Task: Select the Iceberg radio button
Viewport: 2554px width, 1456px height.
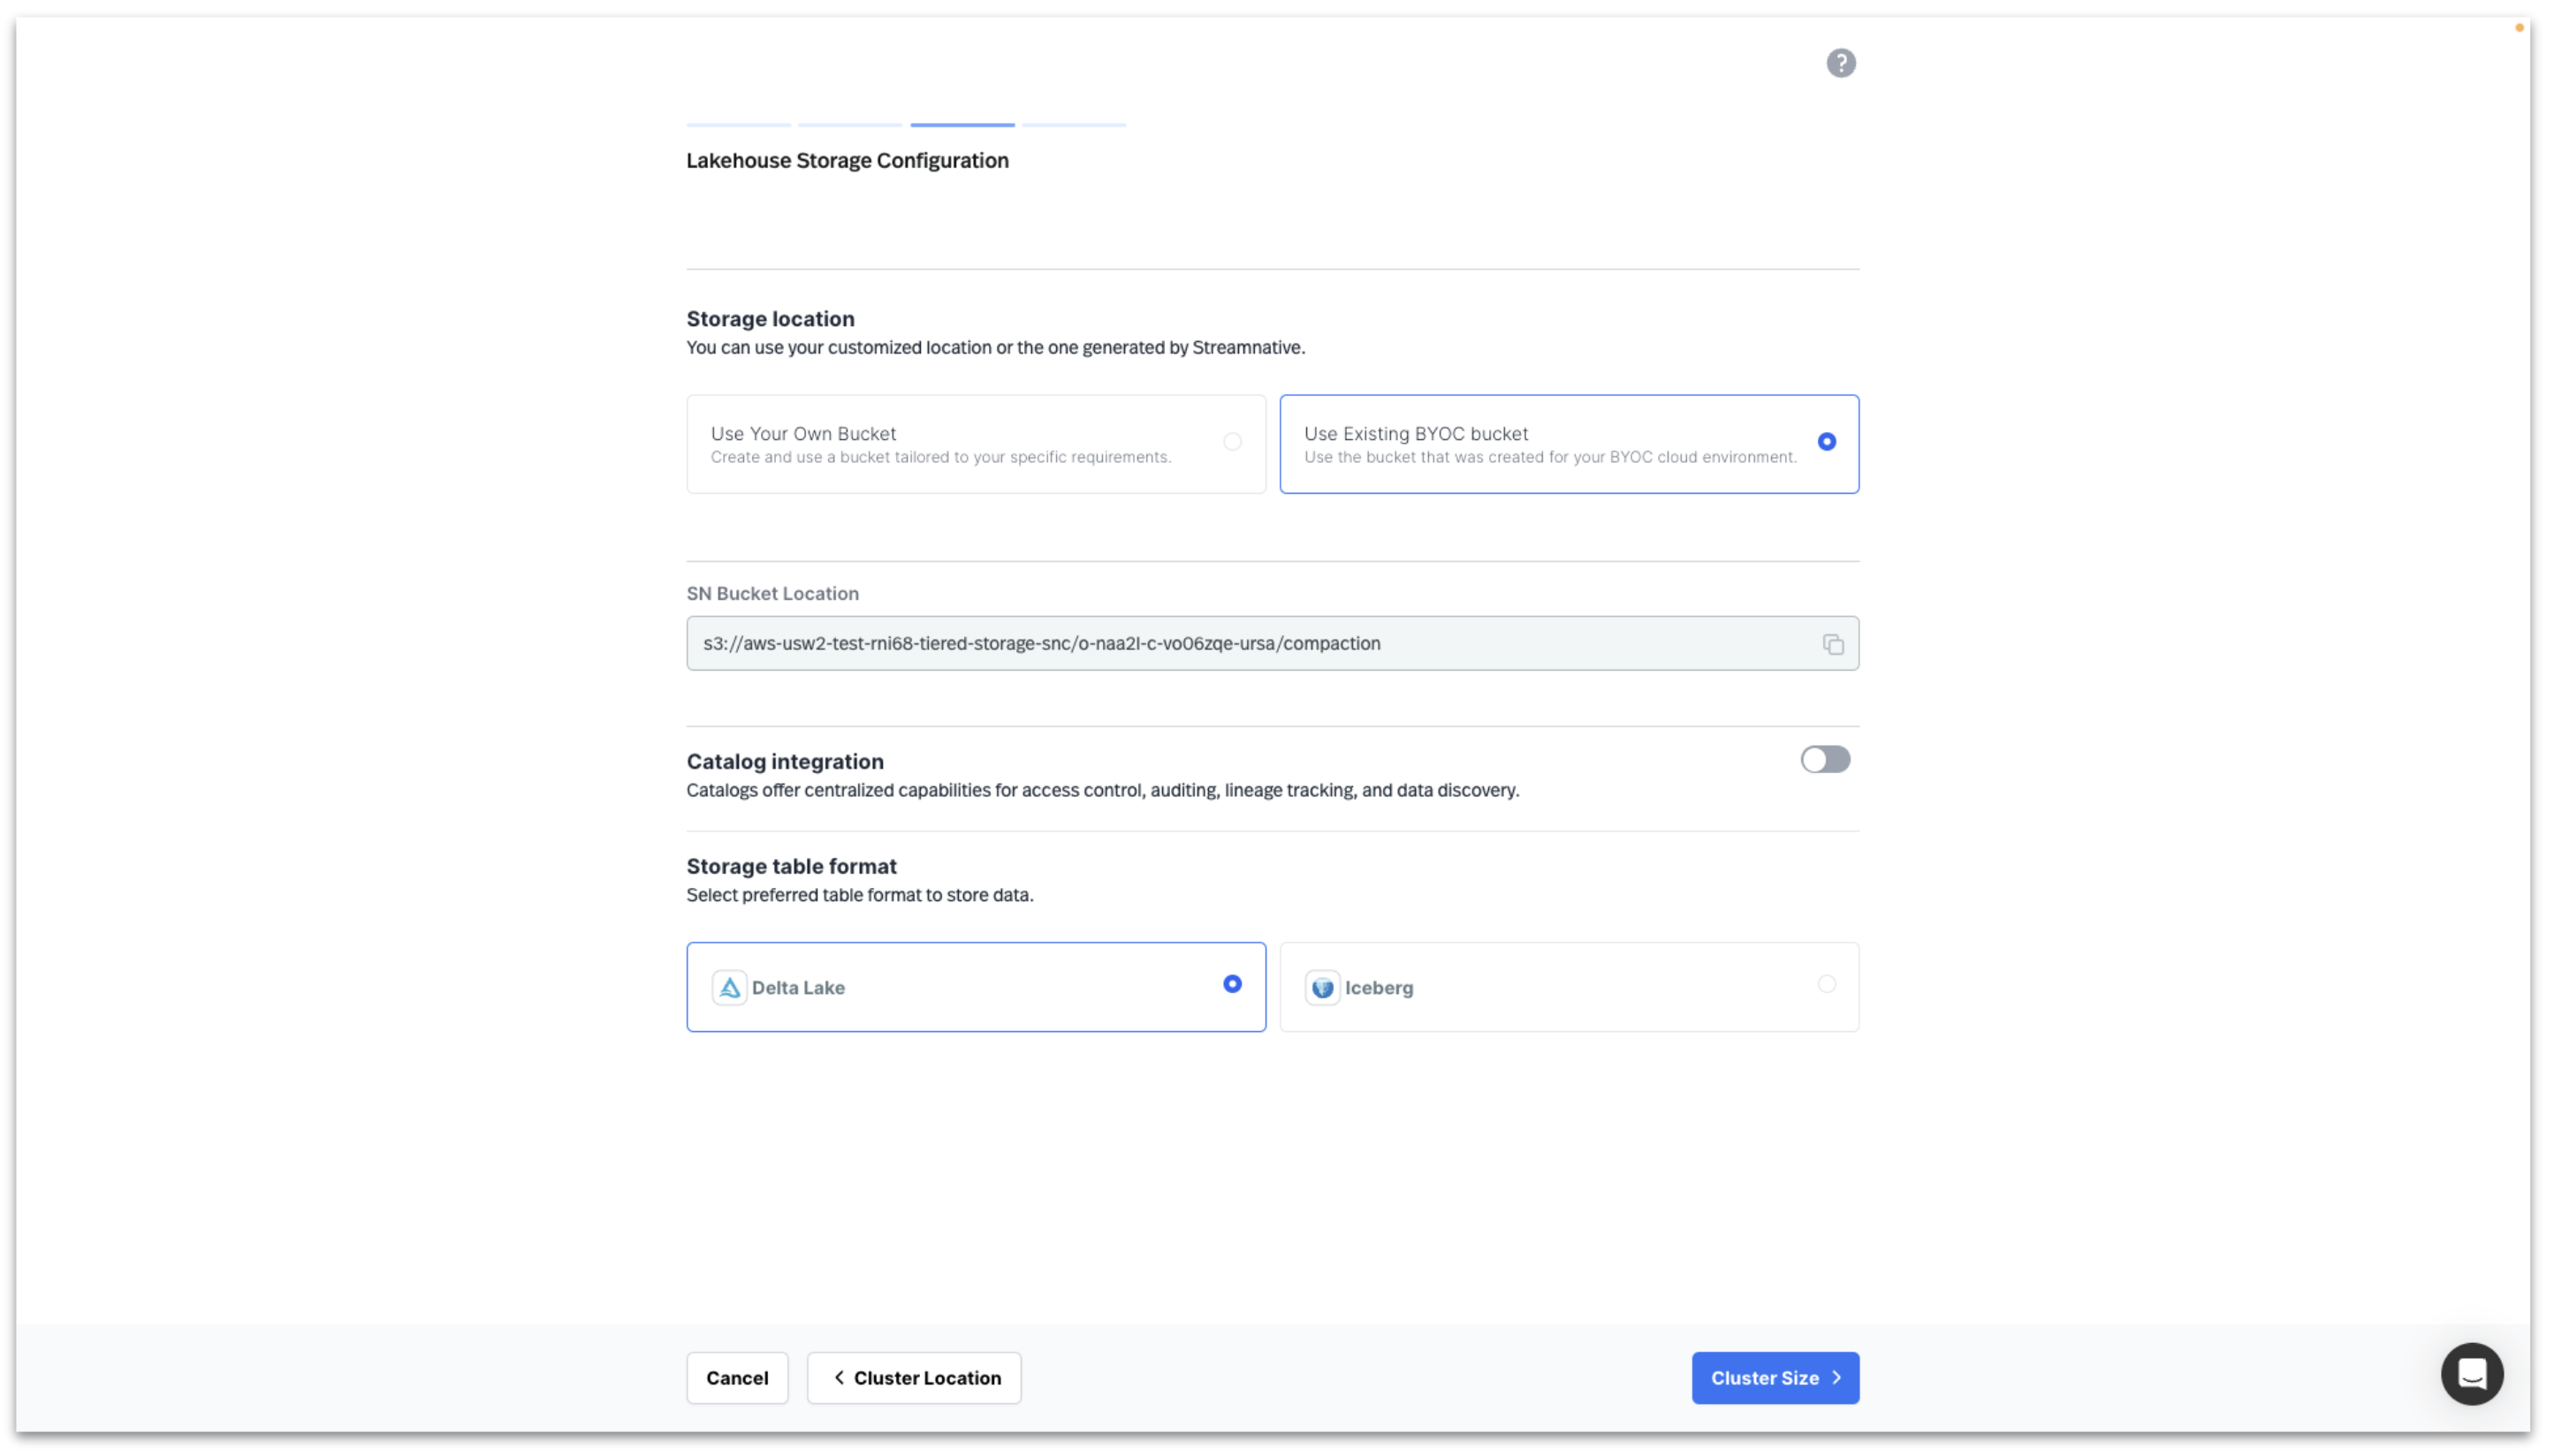Action: 1827,984
